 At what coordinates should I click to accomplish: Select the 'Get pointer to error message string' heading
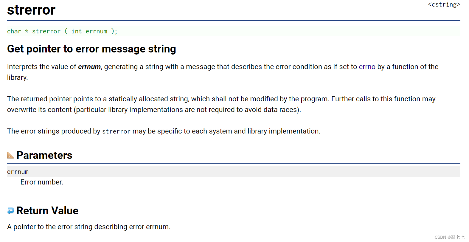pos(91,49)
